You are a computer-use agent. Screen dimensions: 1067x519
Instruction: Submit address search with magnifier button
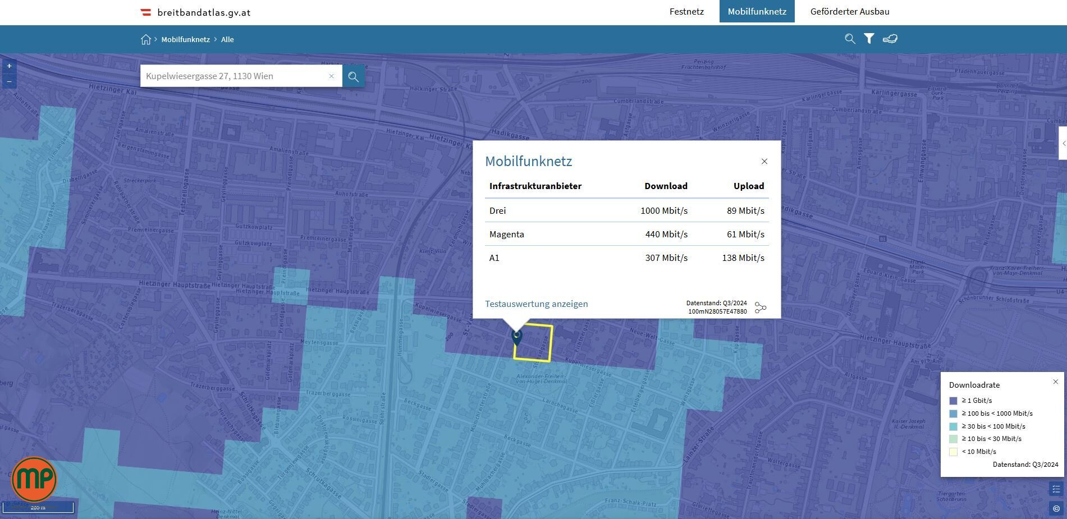(x=354, y=76)
